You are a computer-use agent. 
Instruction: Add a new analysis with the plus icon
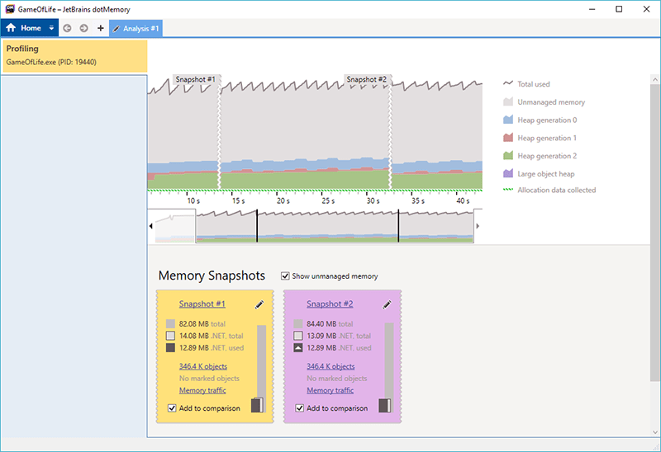point(101,28)
